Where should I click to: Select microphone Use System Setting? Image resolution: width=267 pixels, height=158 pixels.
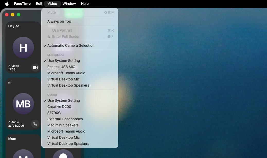tap(80, 61)
